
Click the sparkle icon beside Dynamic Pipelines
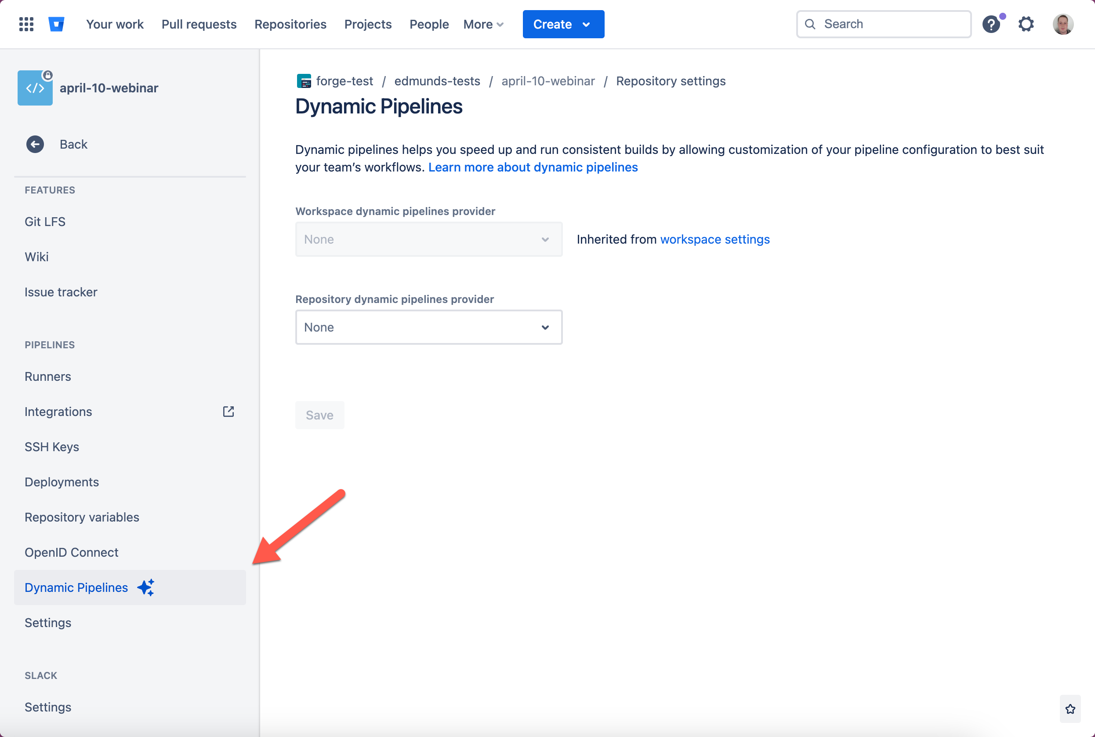(145, 587)
